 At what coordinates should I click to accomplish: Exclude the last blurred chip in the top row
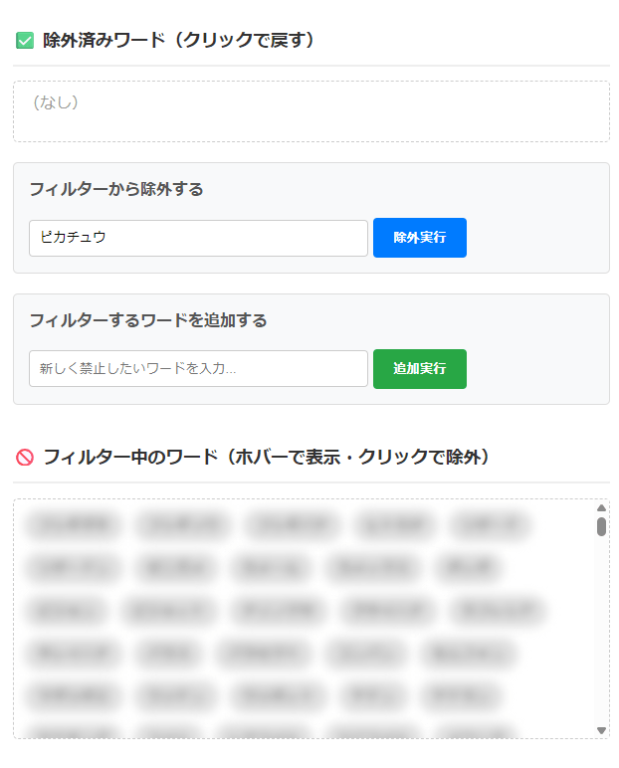coord(489,524)
